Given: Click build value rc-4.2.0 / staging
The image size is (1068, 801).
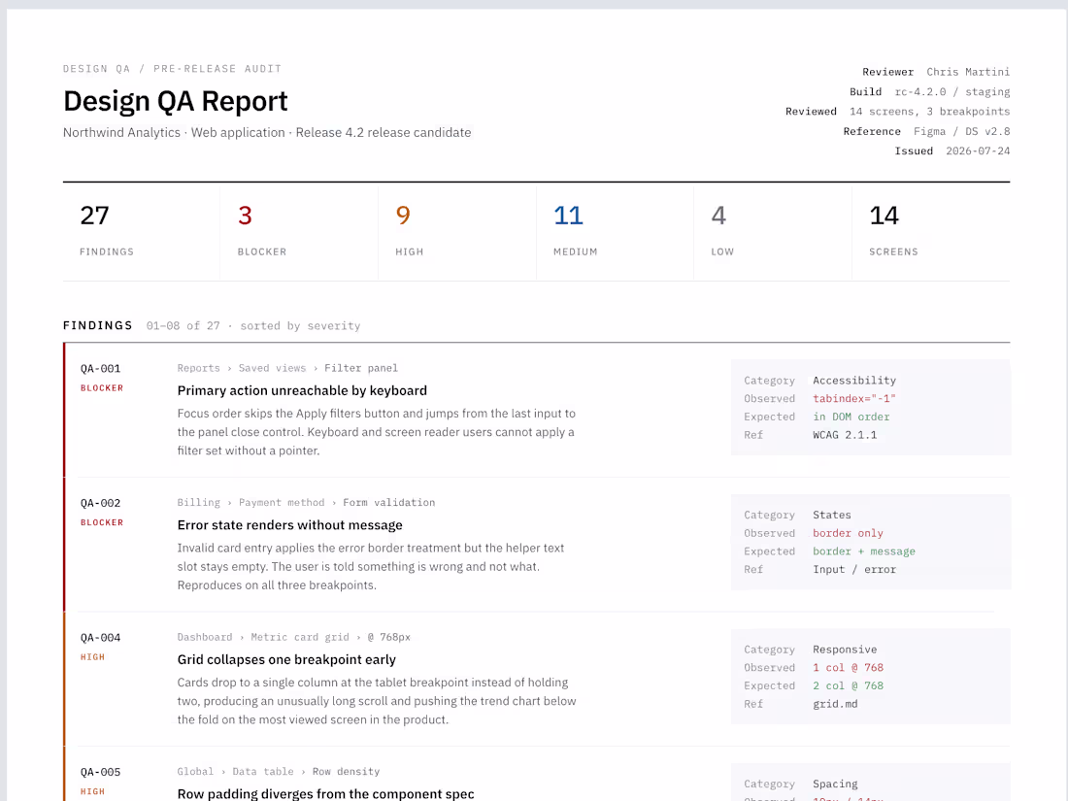Looking at the screenshot, I should pos(952,91).
